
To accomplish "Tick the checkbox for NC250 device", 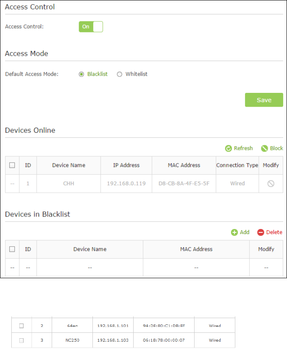I will click(21, 340).
